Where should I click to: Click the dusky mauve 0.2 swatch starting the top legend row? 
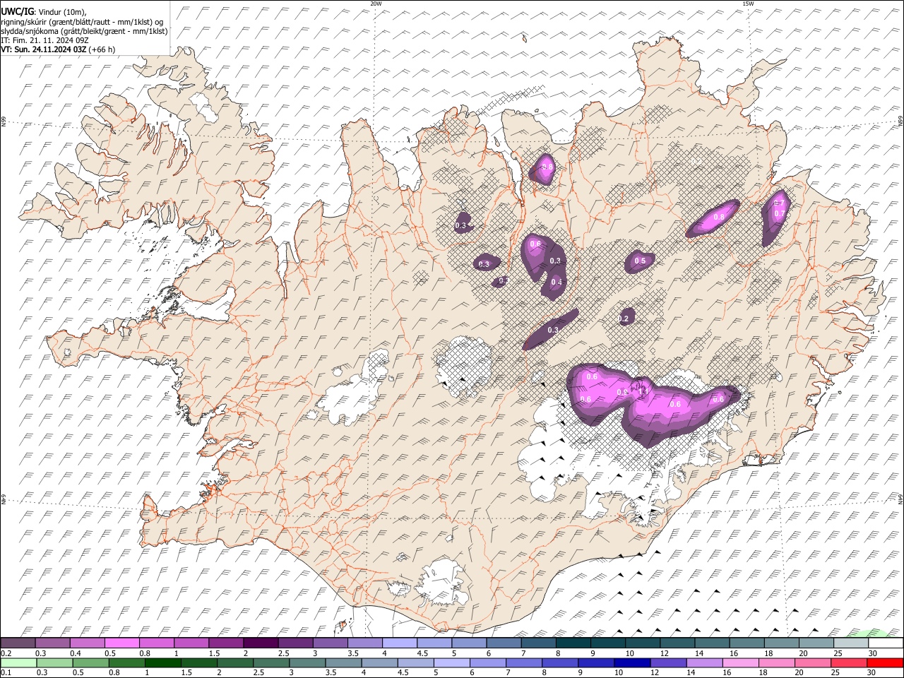18,643
